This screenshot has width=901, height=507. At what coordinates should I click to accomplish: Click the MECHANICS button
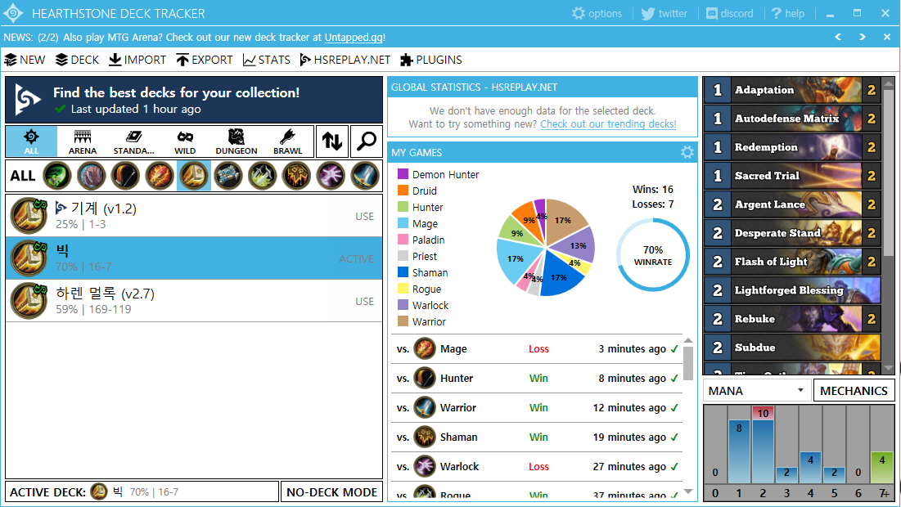(x=854, y=390)
